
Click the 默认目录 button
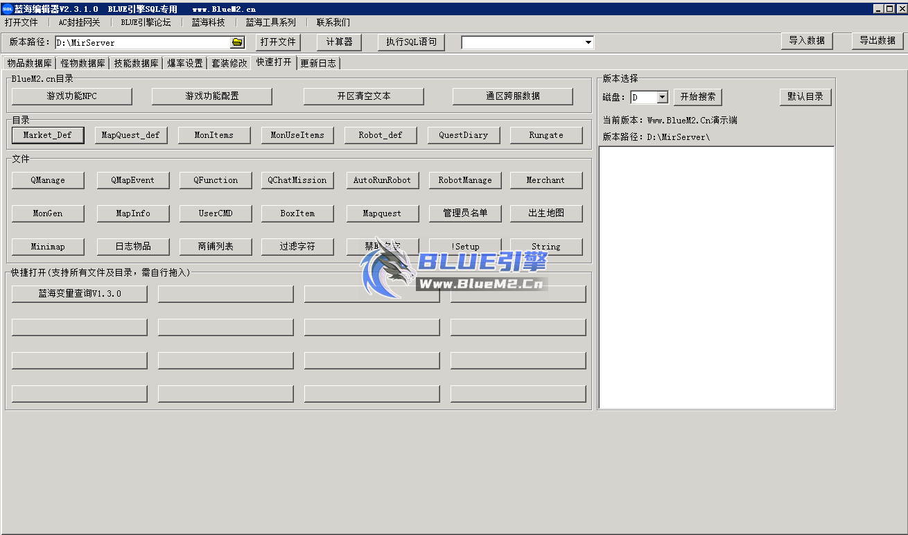click(x=805, y=97)
